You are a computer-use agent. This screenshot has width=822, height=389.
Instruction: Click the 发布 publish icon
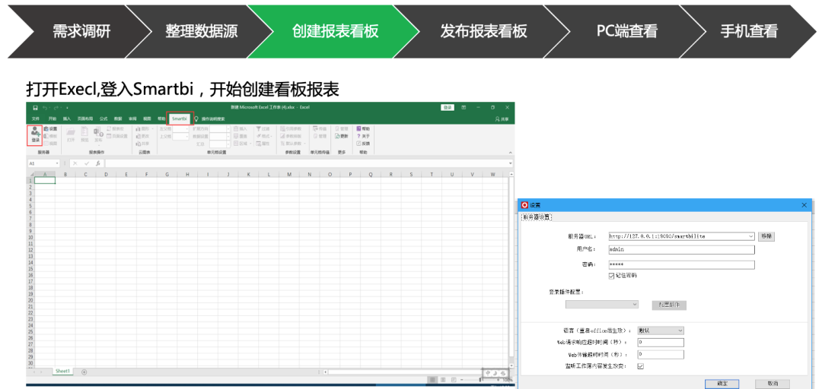tap(98, 135)
